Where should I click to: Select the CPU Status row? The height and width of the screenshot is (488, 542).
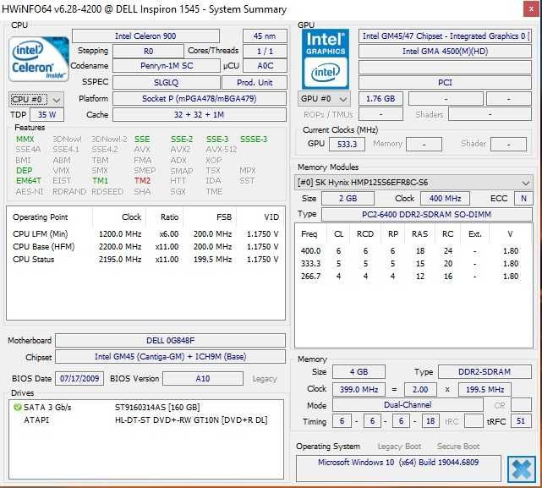click(x=145, y=260)
